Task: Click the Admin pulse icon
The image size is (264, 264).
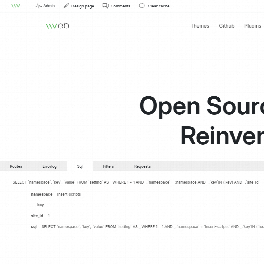Action: [39, 6]
